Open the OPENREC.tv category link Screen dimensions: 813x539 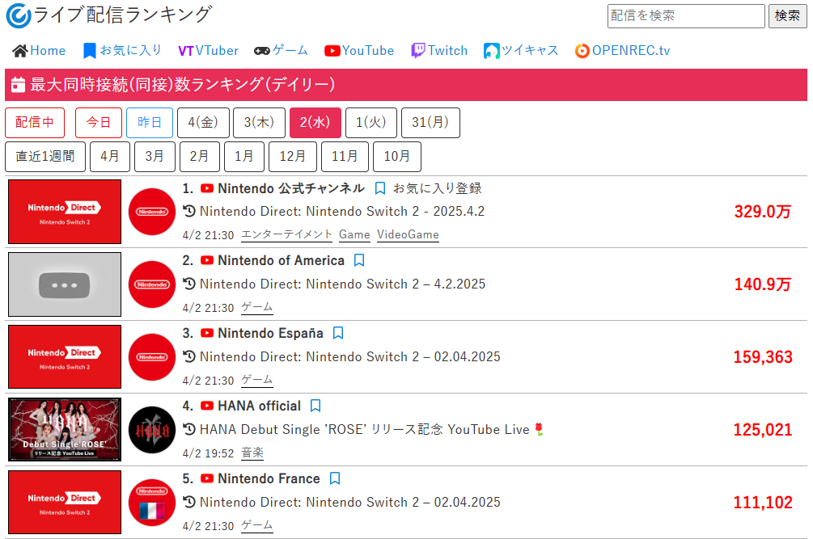pyautogui.click(x=622, y=50)
